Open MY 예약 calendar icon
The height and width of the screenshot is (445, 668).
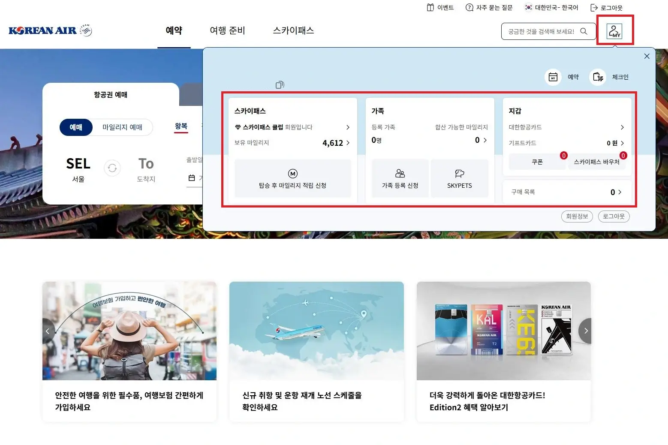click(553, 77)
